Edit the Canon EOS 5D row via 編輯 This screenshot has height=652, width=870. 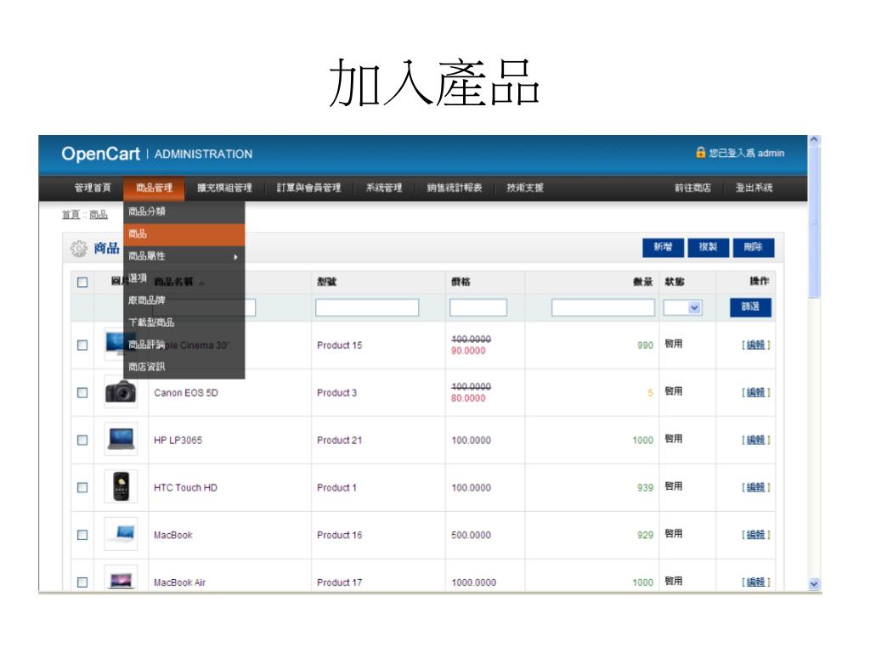(755, 392)
